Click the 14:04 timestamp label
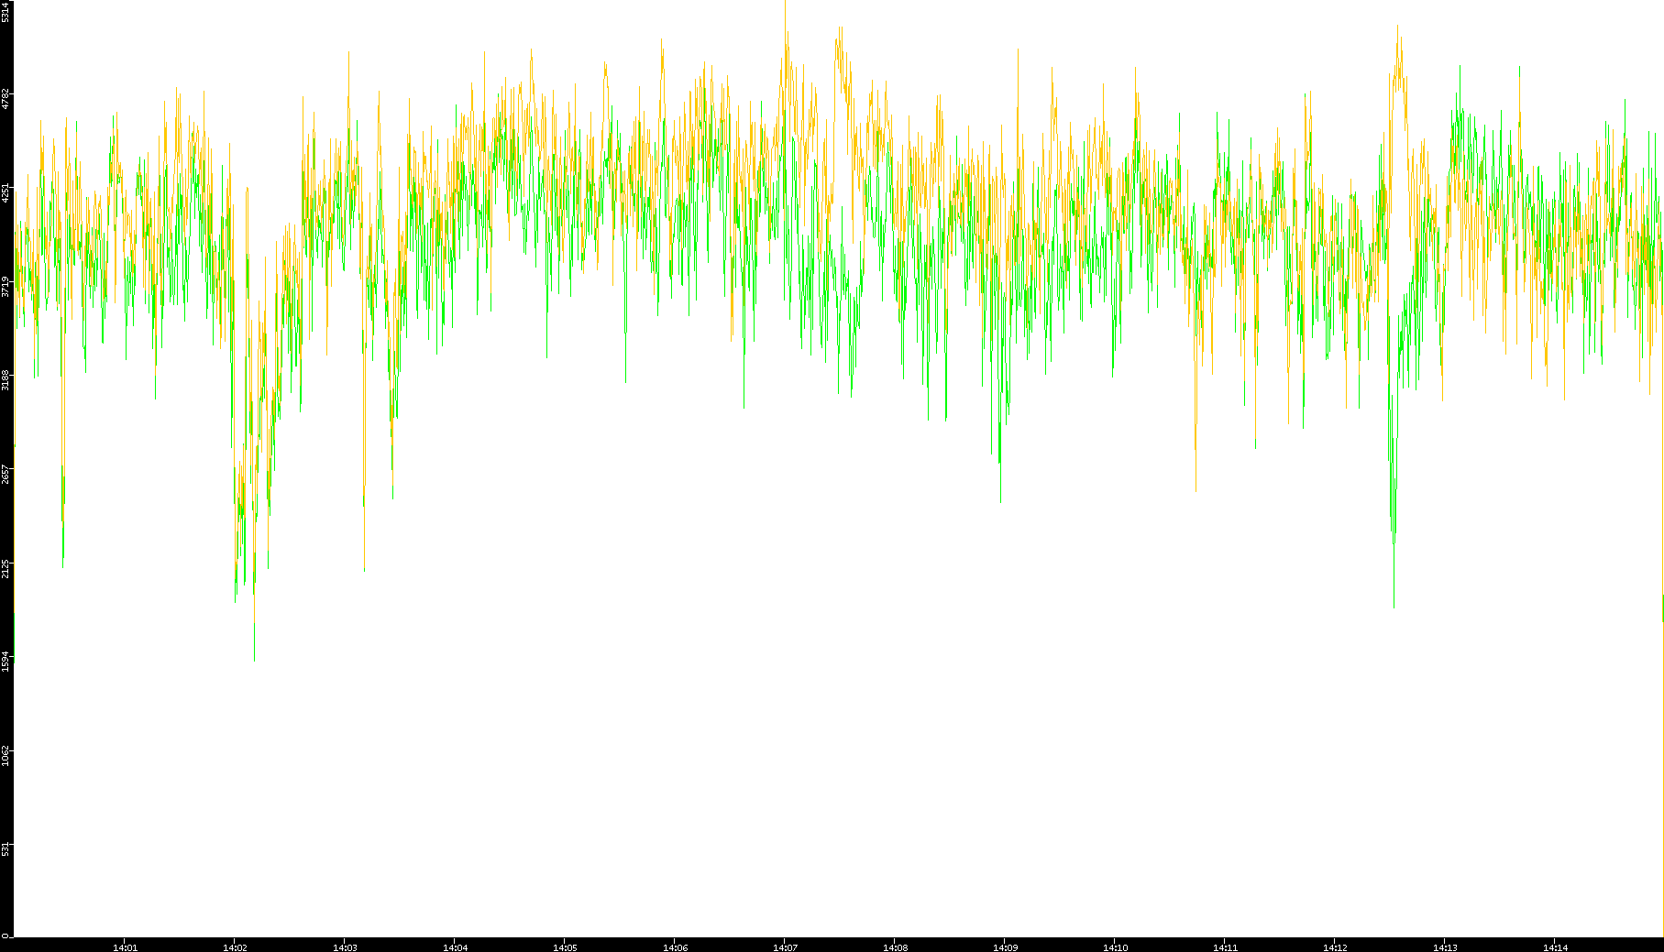The height and width of the screenshot is (952, 1664). pos(455,947)
